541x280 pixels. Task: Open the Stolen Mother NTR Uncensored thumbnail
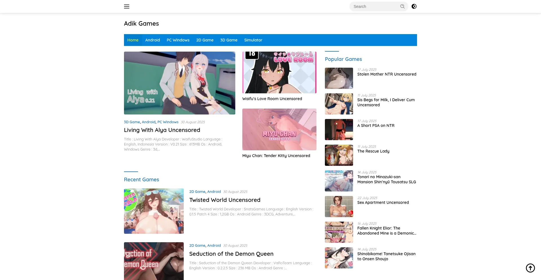pos(339,78)
